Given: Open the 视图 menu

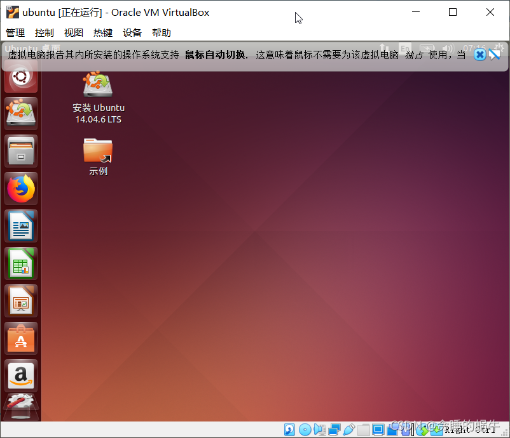Looking at the screenshot, I should [x=74, y=32].
